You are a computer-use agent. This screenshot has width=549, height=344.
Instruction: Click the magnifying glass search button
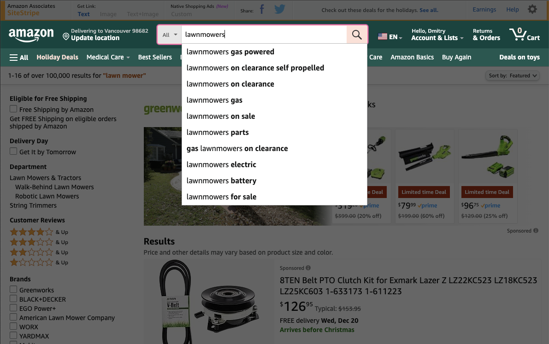pos(357,35)
